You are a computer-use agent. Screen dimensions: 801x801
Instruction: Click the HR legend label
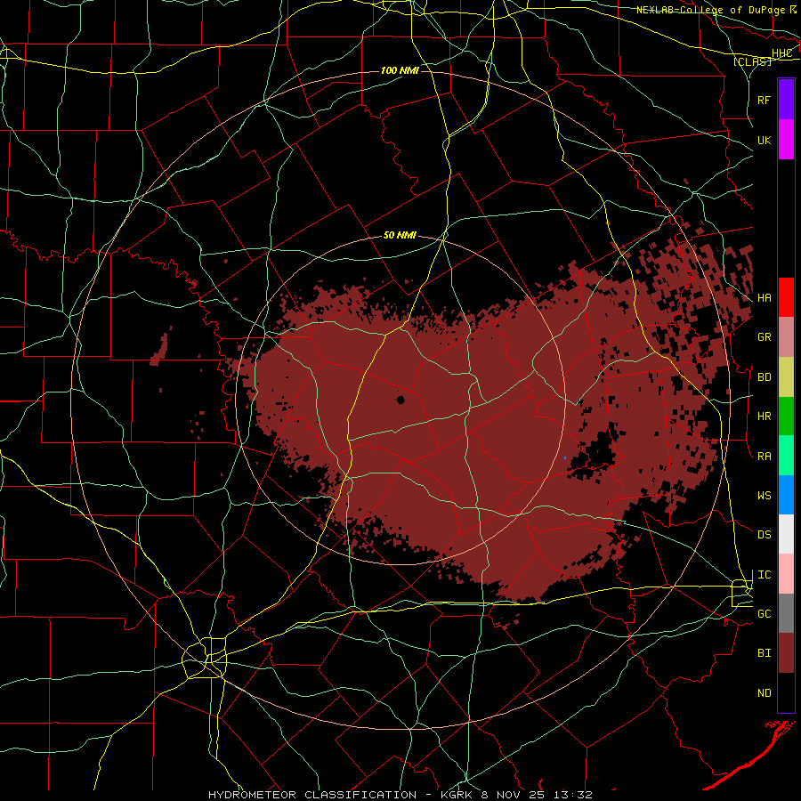[x=764, y=417]
